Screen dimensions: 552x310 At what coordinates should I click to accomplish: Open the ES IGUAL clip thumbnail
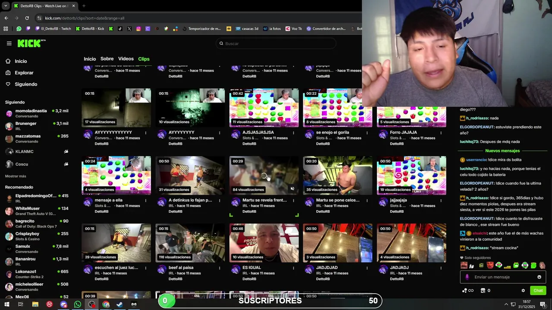point(264,243)
